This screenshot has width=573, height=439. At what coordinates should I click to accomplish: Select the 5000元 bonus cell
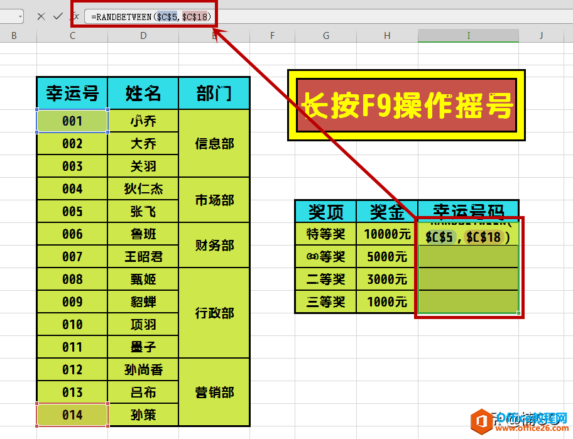(x=387, y=257)
